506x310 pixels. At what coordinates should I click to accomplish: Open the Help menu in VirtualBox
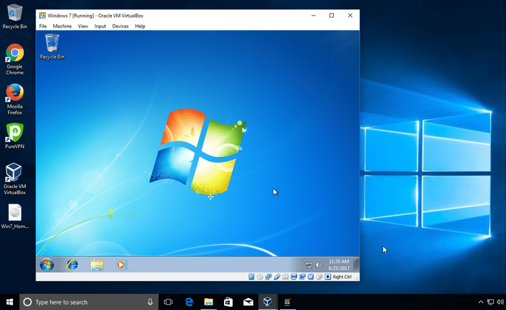click(x=140, y=26)
